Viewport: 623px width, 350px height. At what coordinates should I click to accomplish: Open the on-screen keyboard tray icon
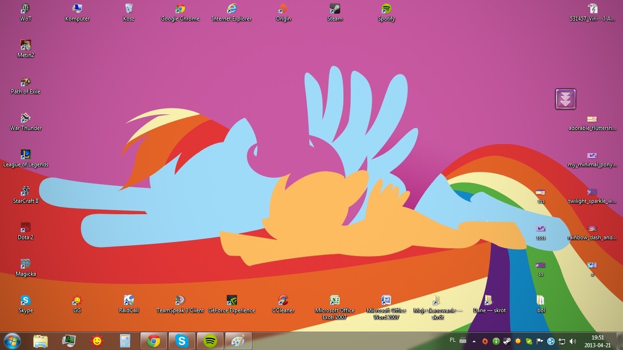tap(463, 340)
